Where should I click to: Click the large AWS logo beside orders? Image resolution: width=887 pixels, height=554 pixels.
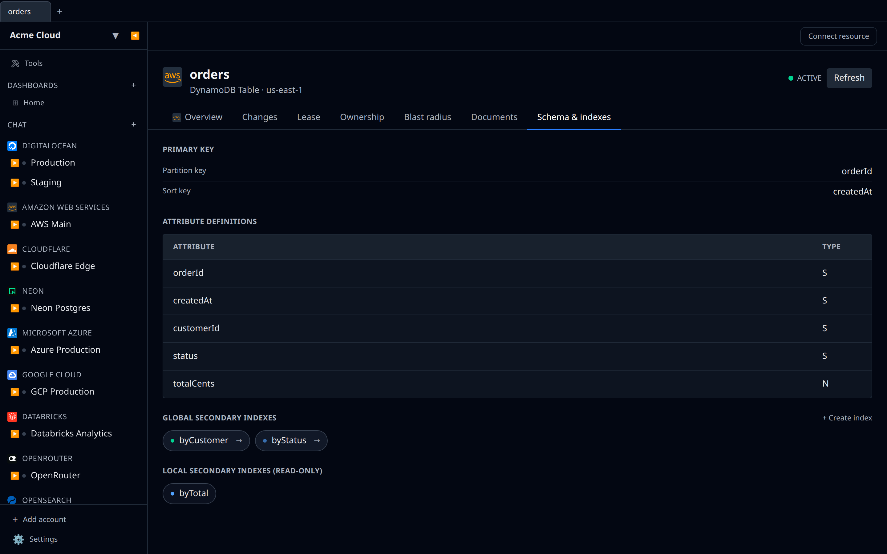pos(172,77)
